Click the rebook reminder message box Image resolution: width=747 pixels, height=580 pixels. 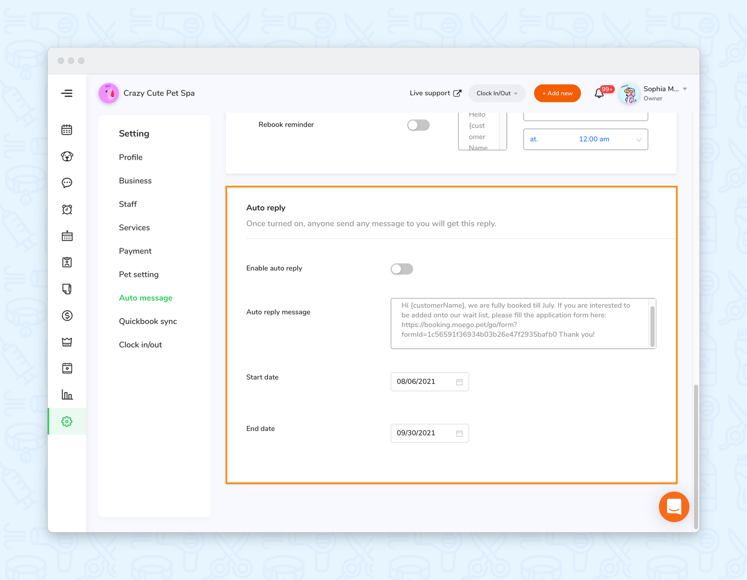tap(482, 131)
